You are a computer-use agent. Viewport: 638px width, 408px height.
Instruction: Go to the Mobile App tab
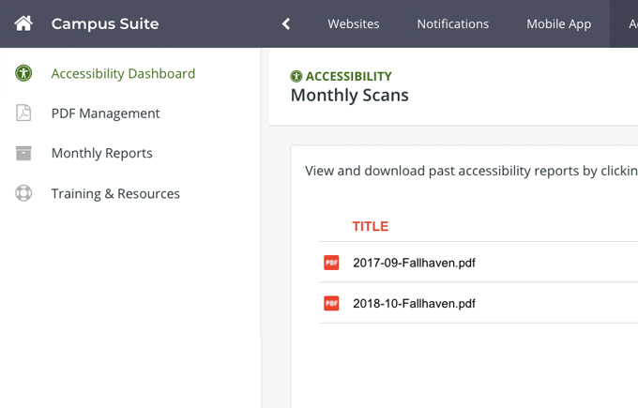(x=558, y=23)
